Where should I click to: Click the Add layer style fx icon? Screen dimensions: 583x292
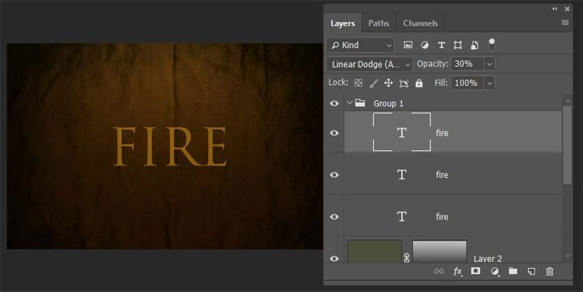[x=458, y=271]
